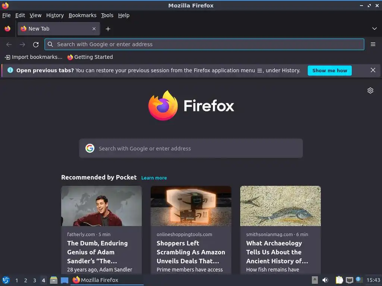Open Shoppers Left Scrambling As Amazon article
This screenshot has height=286, width=382.
pos(191,252)
